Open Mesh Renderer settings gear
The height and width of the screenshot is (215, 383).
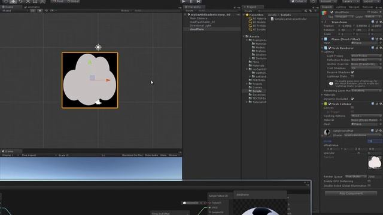click(x=381, y=48)
